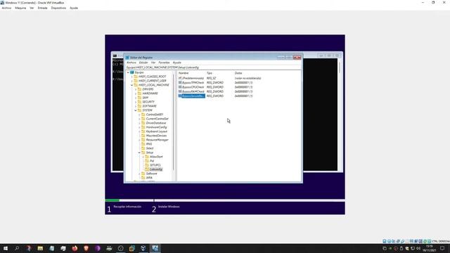Open Ver menu in Registry Editor

click(x=153, y=63)
